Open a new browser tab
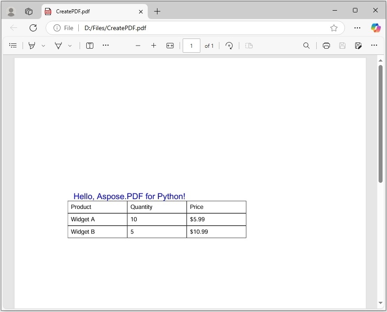This screenshot has width=387, height=312. point(157,12)
